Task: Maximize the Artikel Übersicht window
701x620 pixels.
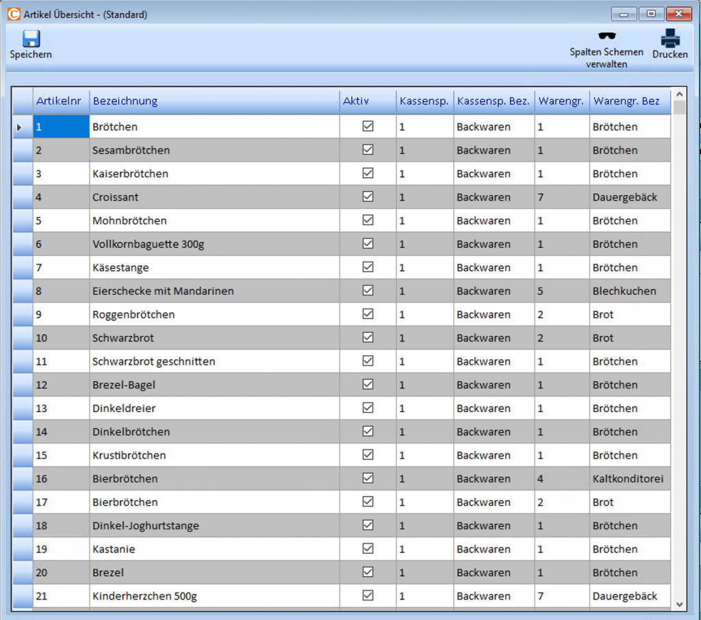Action: click(651, 14)
